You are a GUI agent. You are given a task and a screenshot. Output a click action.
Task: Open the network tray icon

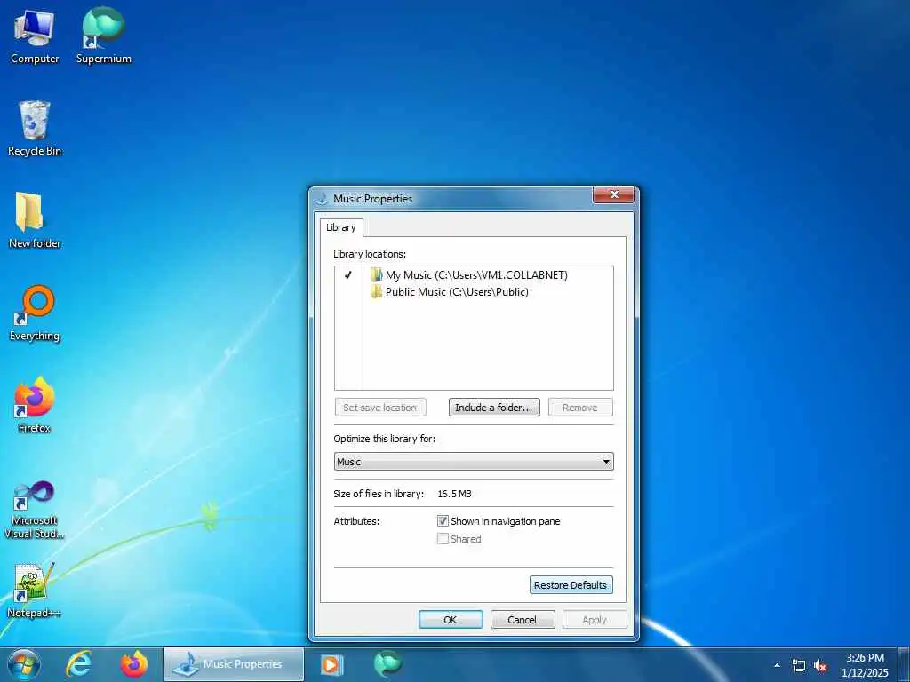click(x=799, y=665)
